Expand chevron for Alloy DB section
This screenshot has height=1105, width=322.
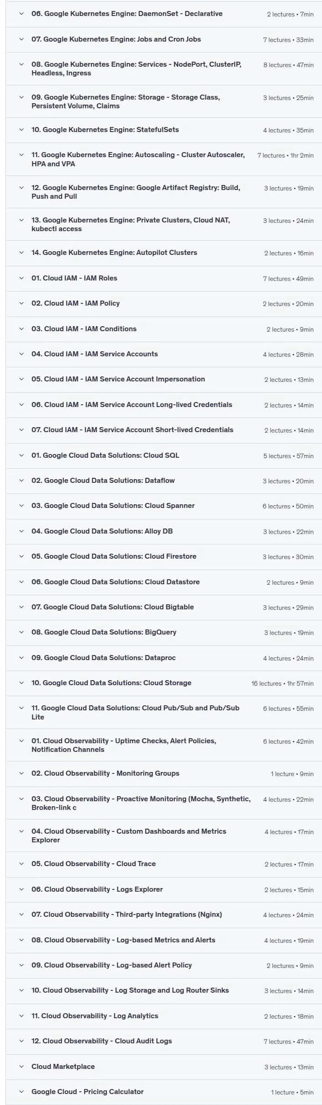[21, 531]
